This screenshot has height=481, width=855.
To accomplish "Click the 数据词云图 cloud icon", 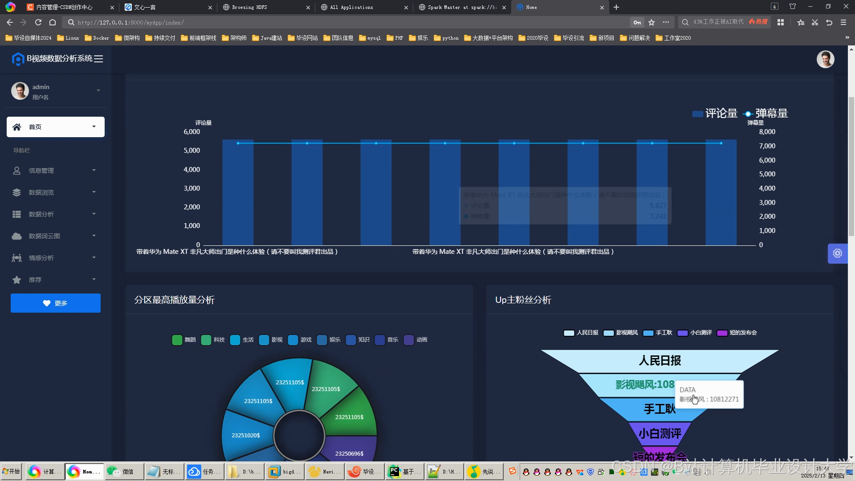I will point(16,236).
